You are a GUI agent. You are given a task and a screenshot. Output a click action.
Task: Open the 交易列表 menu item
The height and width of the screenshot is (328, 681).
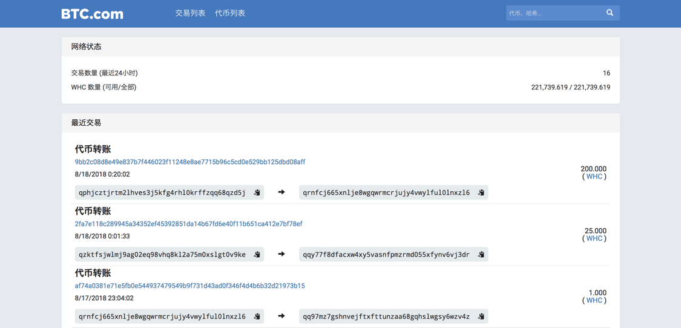[x=190, y=13]
